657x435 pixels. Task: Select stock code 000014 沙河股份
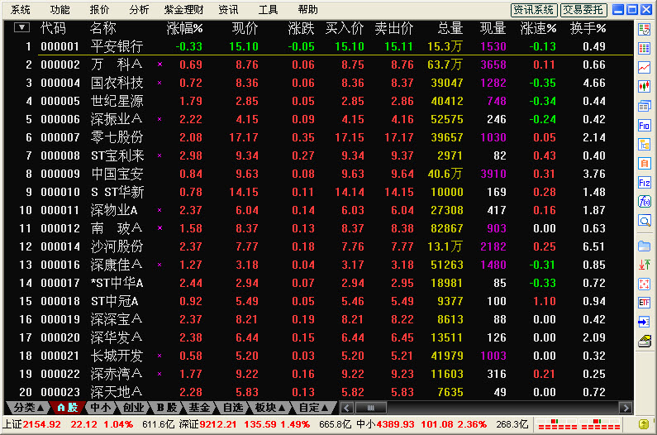click(318, 246)
